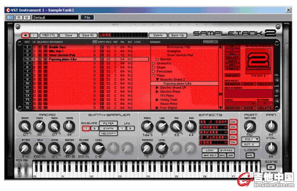
Task: Open the Filter section tab
Action: point(108,123)
